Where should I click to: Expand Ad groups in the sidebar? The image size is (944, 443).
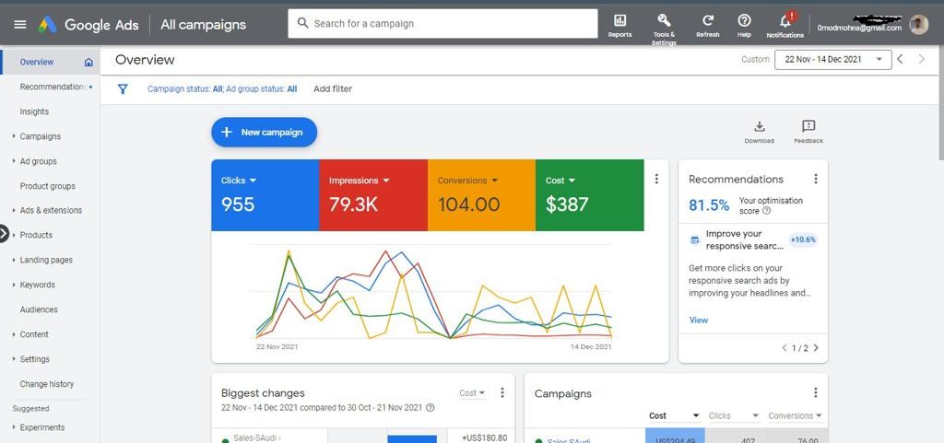tap(14, 161)
